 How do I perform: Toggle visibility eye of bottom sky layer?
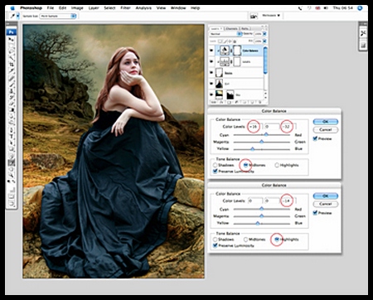pos(211,94)
